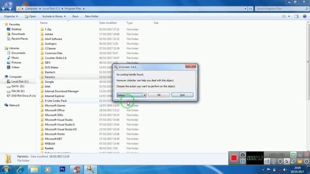Select DATA (D:) drive in sidebar
Image resolution: width=310 pixels, height=174 pixels.
17,86
